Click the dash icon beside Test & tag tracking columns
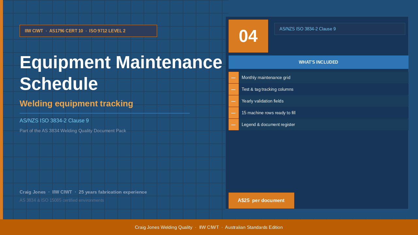418x235 pixels. (233, 89)
